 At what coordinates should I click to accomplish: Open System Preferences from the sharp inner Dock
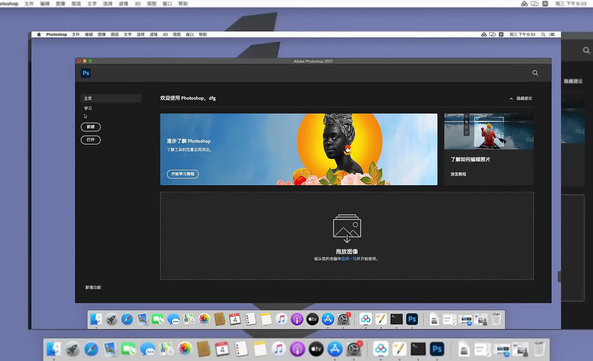coord(343,319)
